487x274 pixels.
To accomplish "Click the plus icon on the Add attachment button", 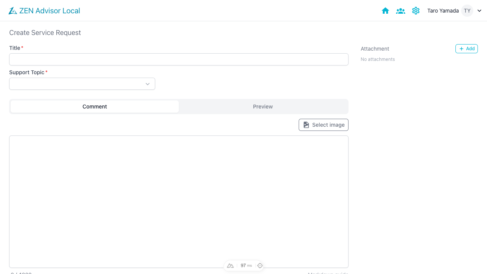I will [461, 48].
